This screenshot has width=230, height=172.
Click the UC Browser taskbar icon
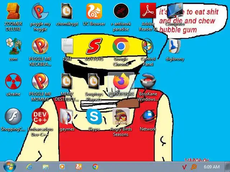79,167
